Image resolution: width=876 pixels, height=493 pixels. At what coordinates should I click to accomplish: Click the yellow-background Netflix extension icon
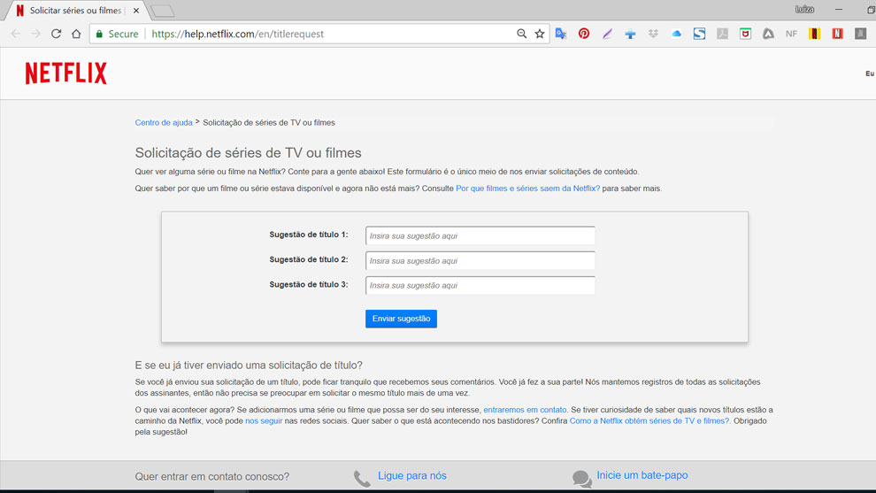(815, 34)
